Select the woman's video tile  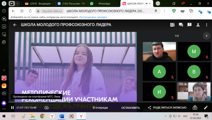[194, 92]
